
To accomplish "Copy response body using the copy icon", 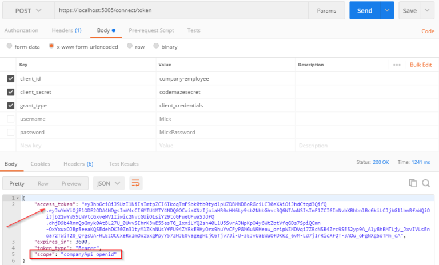I will tap(413, 183).
